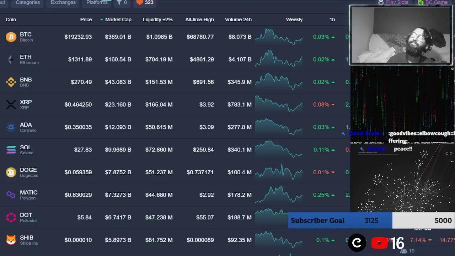Click the Weekly column header
This screenshot has width=455, height=256.
294,20
